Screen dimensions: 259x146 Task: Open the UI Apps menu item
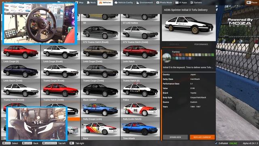181,2
